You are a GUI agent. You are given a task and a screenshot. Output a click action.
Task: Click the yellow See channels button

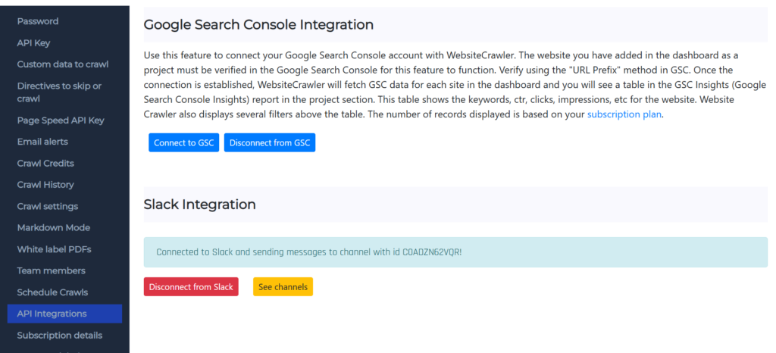point(283,287)
